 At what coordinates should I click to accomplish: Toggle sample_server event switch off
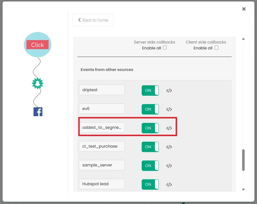tap(150, 166)
